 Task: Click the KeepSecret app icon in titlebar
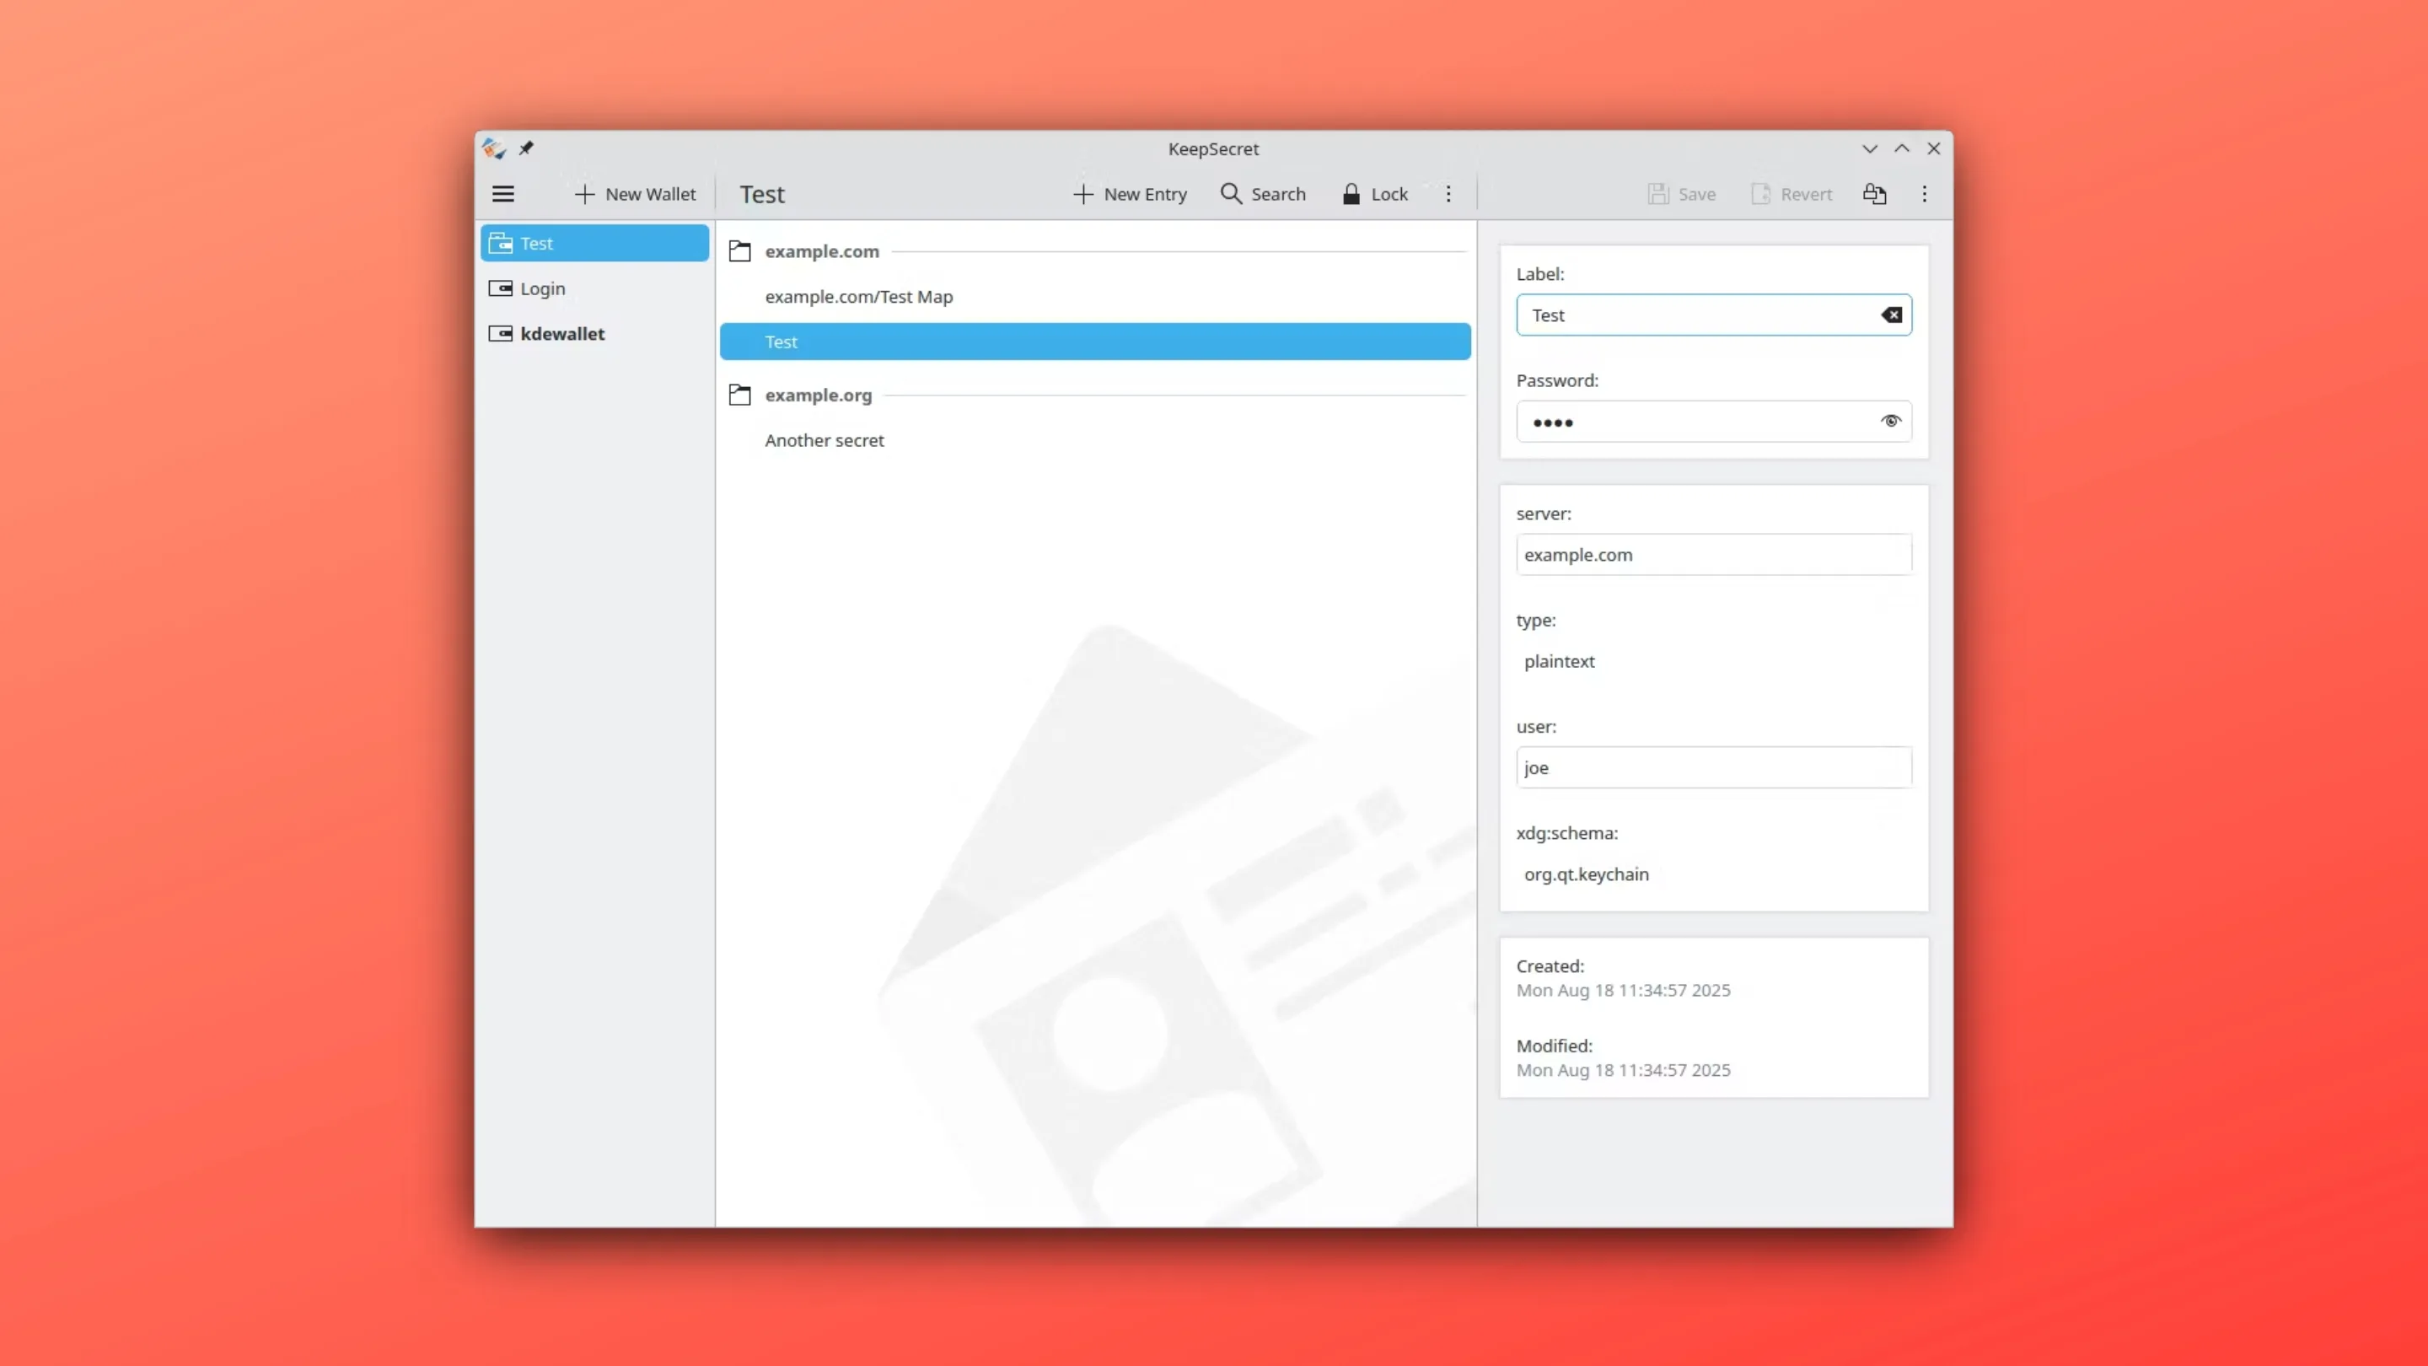click(494, 148)
